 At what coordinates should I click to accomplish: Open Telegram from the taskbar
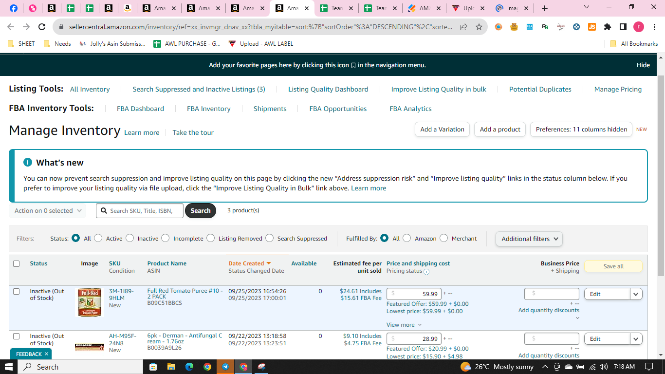(225, 367)
